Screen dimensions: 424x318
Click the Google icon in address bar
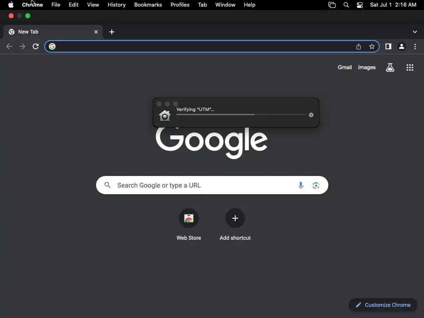point(52,46)
